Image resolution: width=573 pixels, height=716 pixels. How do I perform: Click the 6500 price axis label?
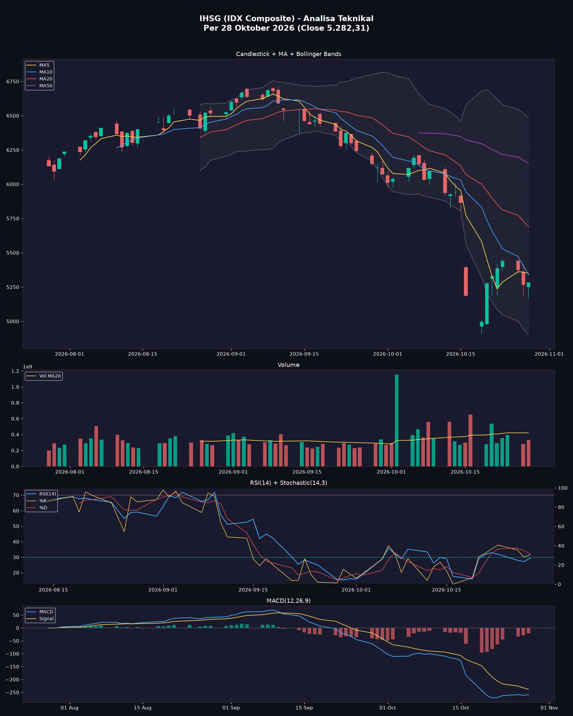[x=13, y=116]
